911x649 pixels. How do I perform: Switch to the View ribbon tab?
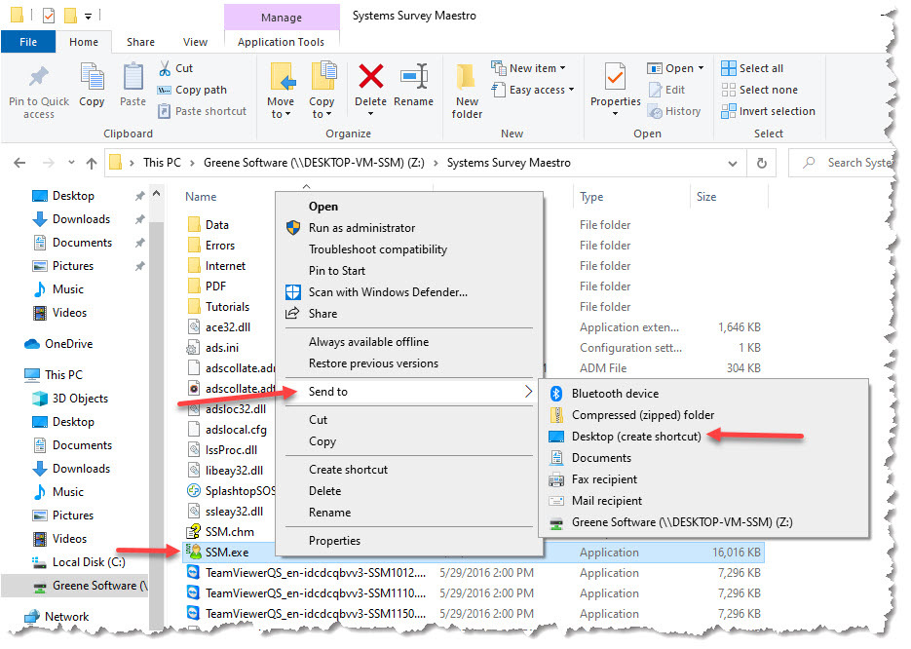(195, 42)
